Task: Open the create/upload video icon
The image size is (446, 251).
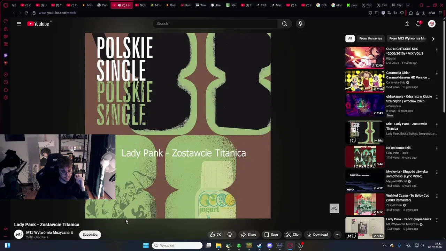Action: click(x=407, y=24)
